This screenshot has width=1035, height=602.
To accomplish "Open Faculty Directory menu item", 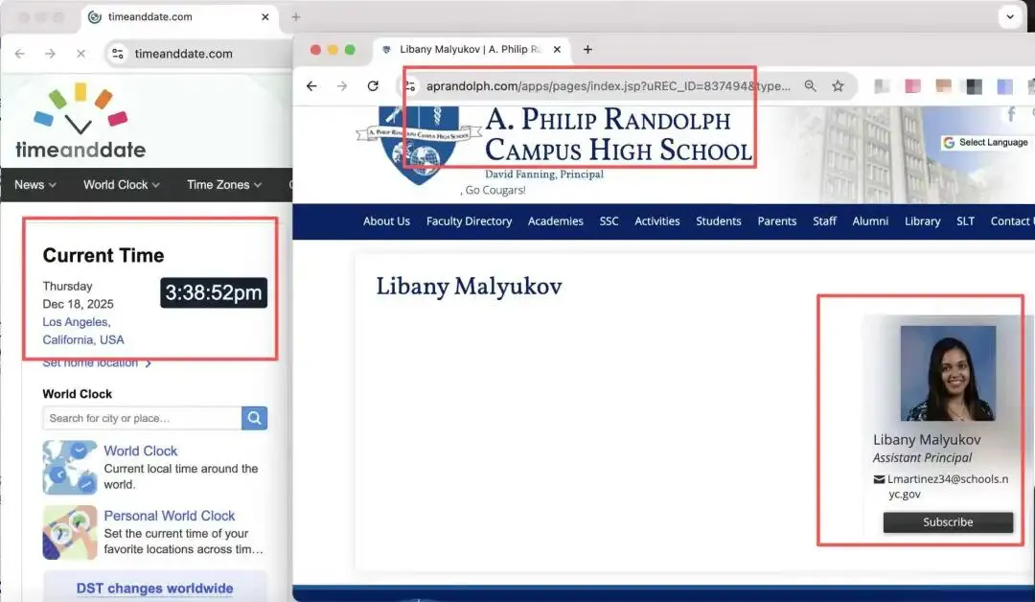I will click(x=470, y=221).
